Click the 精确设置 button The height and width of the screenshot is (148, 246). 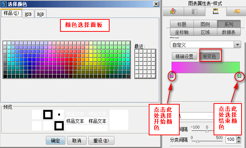[x=184, y=56]
